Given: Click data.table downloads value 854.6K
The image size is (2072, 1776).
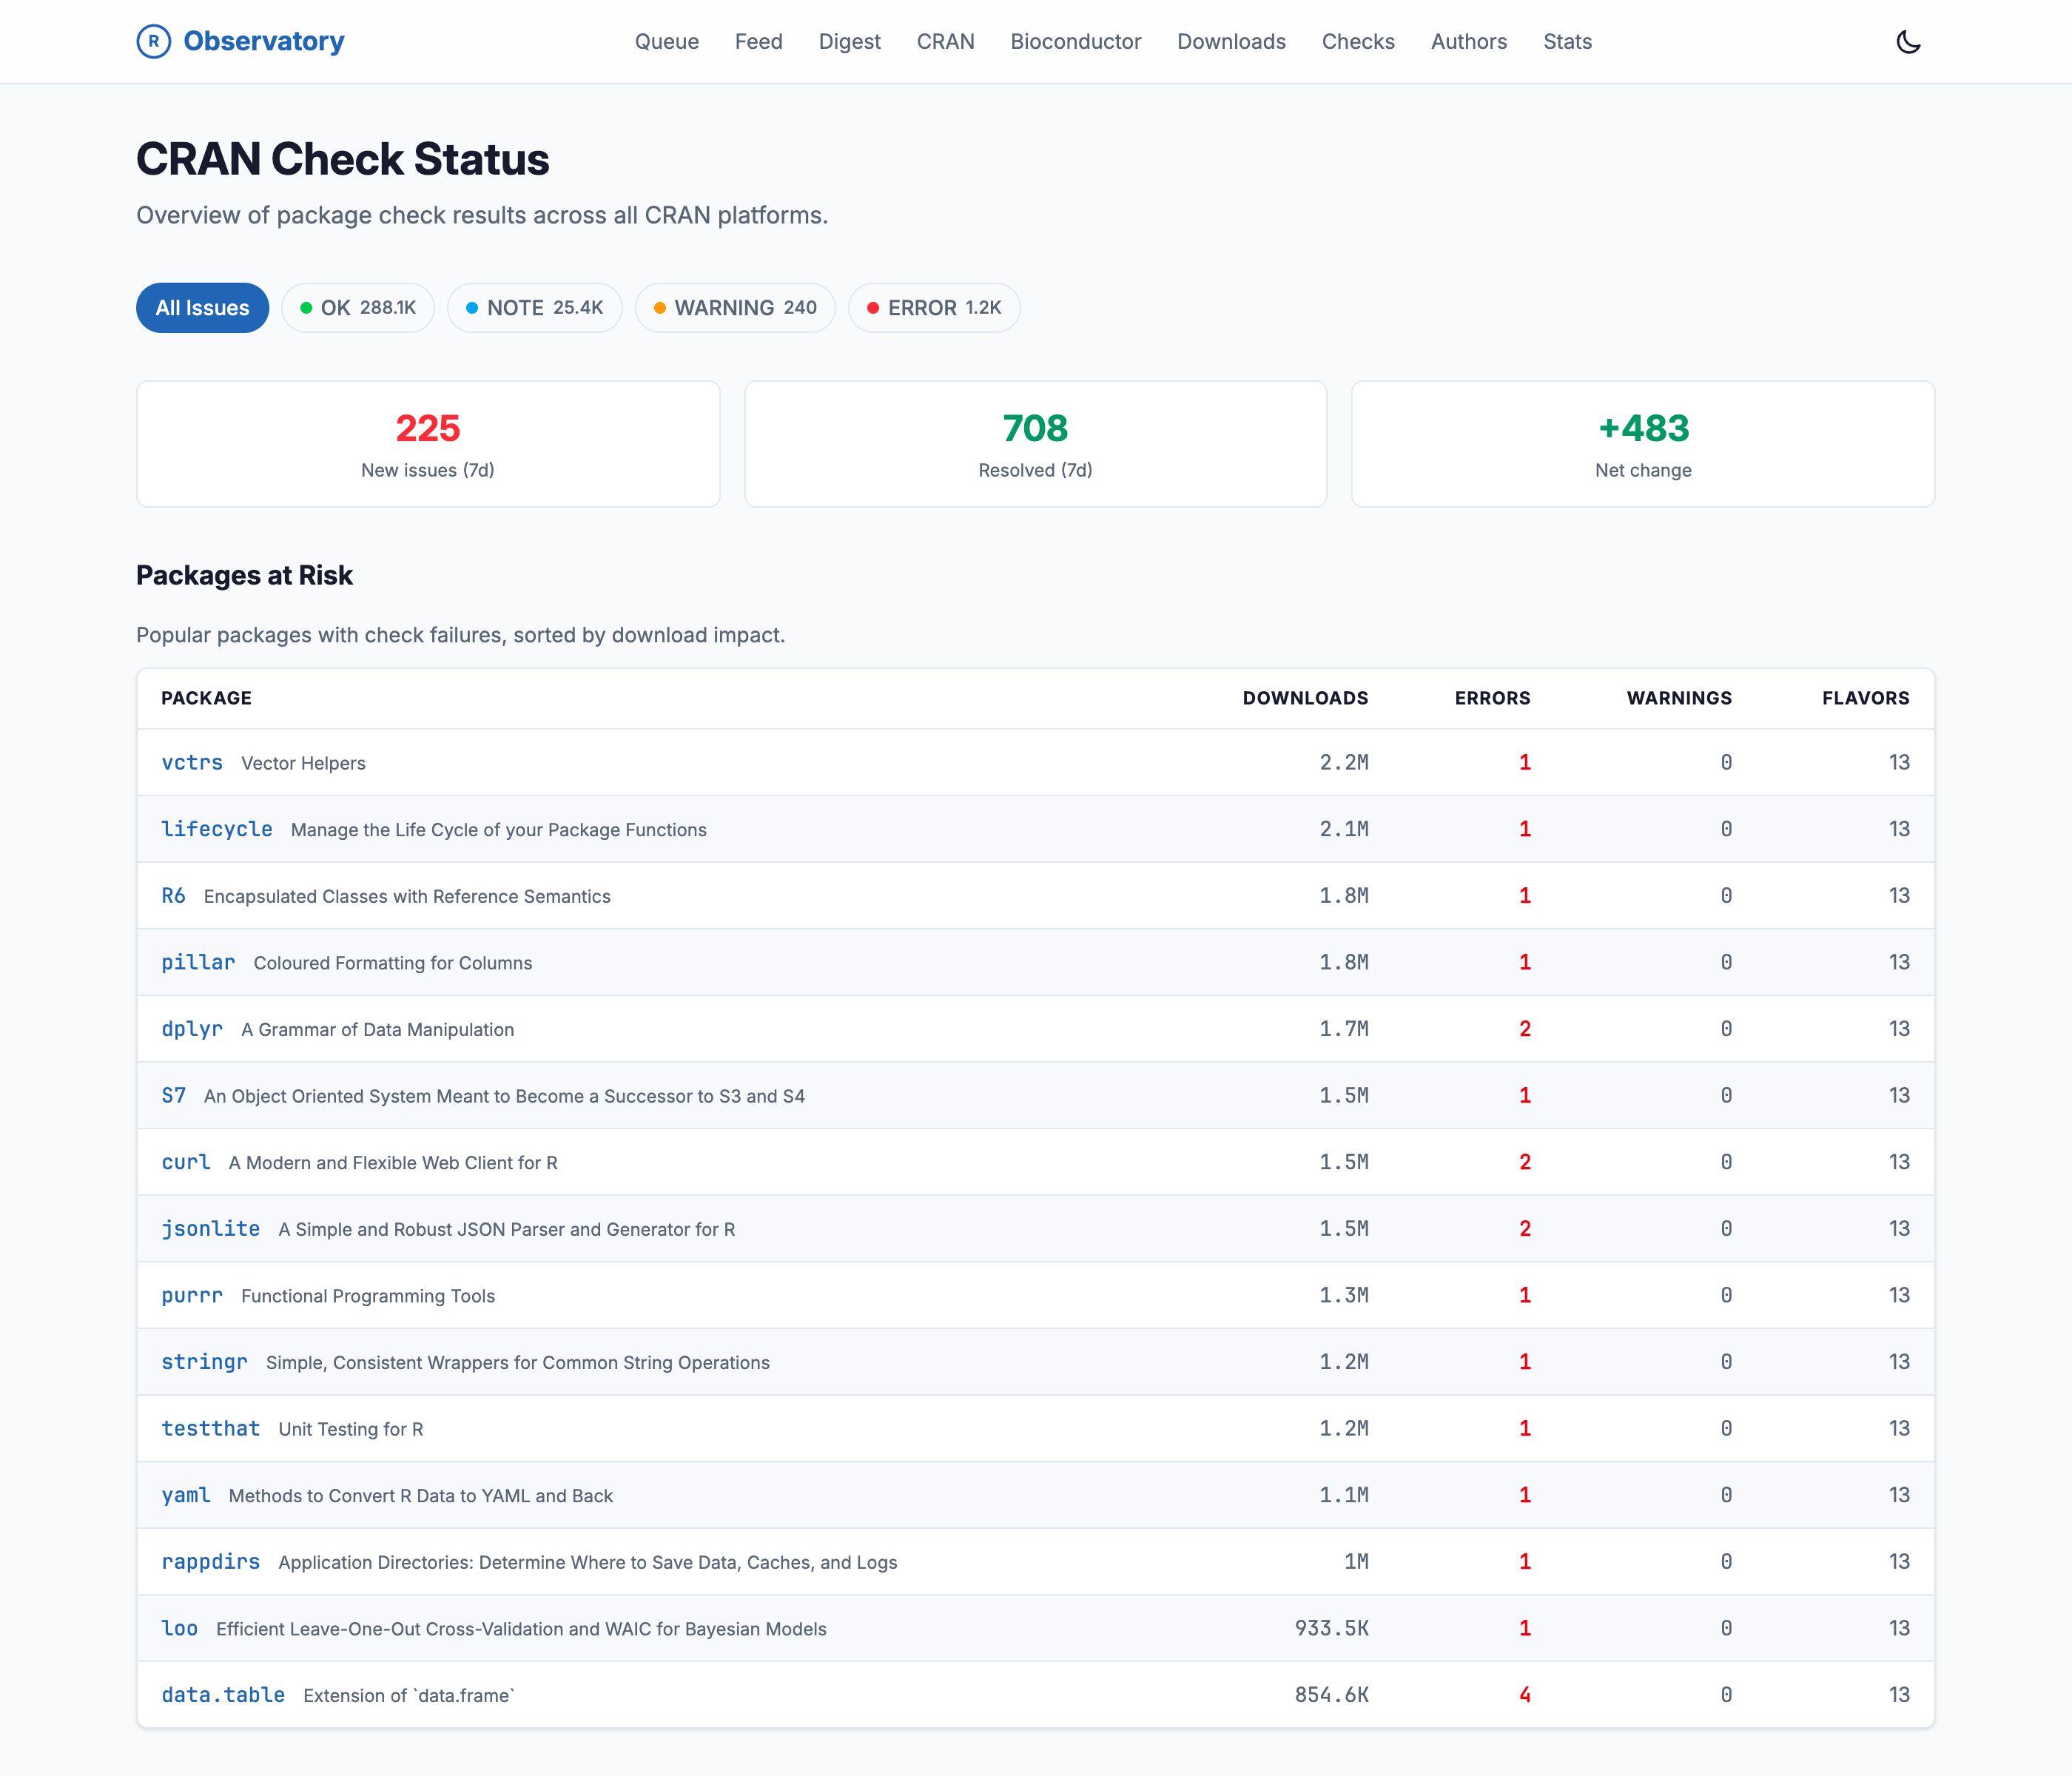Looking at the screenshot, I should coord(1331,1694).
